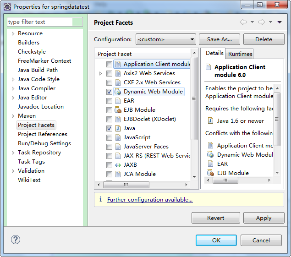This screenshot has width=291, height=257.
Task: Click the back navigation arrow icon
Action: [243, 22]
